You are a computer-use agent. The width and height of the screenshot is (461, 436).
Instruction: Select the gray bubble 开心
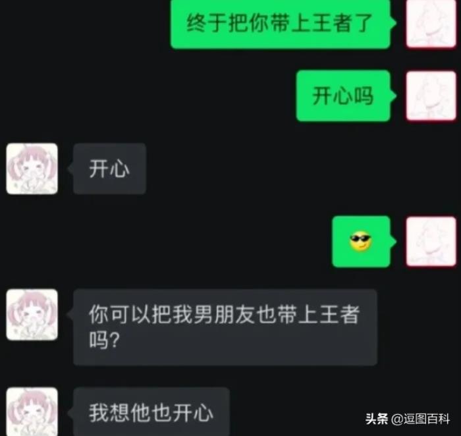110,169
